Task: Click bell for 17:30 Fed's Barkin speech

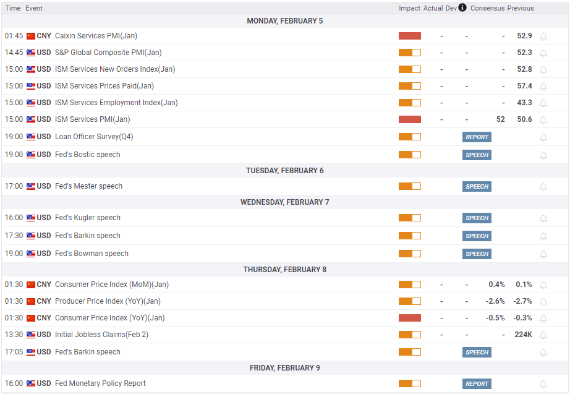Action: coord(543,236)
